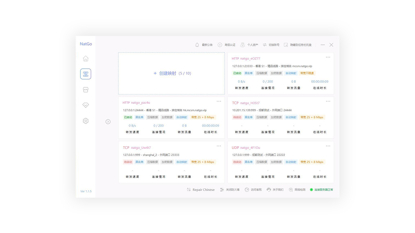Select the mapping list sidebar icon
Image resolution: width=415 pixels, height=233 pixels.
click(x=86, y=74)
